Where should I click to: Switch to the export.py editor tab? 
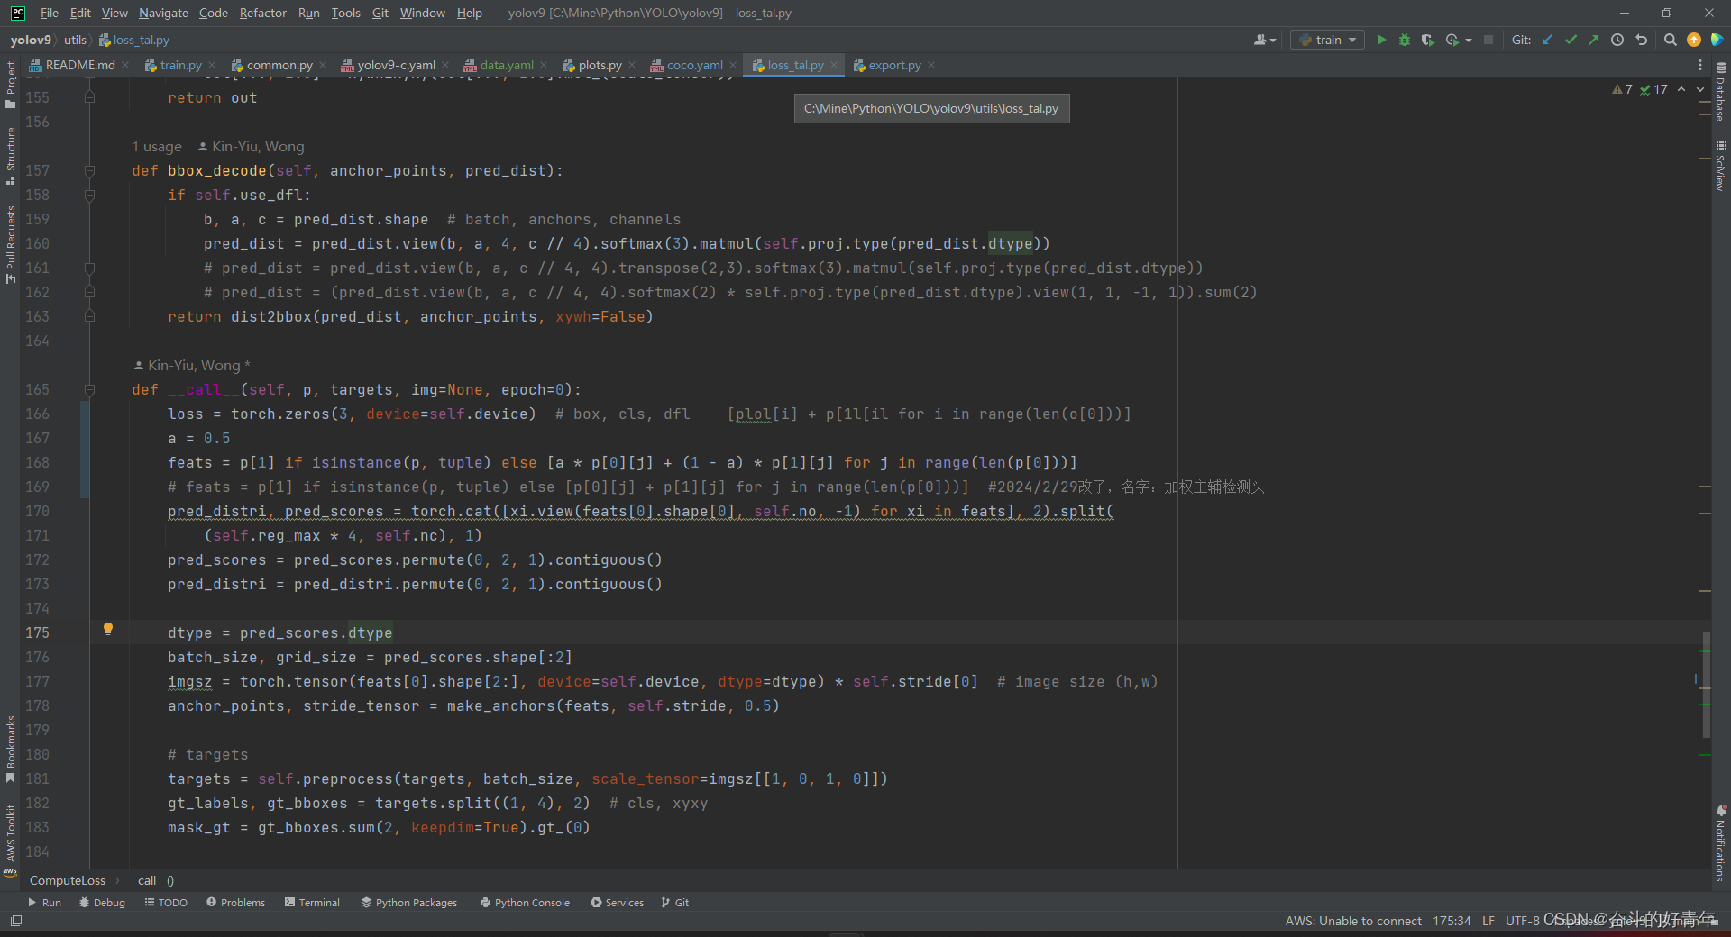(894, 65)
